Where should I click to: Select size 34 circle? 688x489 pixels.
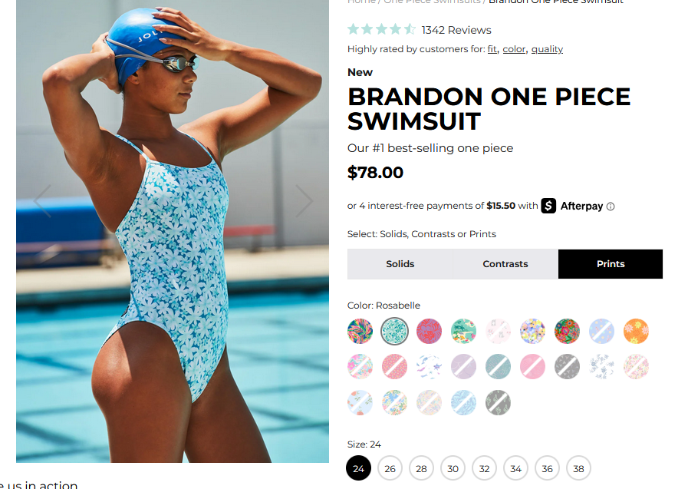(515, 468)
